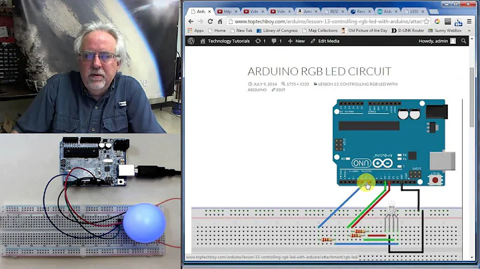The height and width of the screenshot is (269, 480).
Task: Click the colorful circle extension icon
Action: pyautogui.click(x=437, y=21)
